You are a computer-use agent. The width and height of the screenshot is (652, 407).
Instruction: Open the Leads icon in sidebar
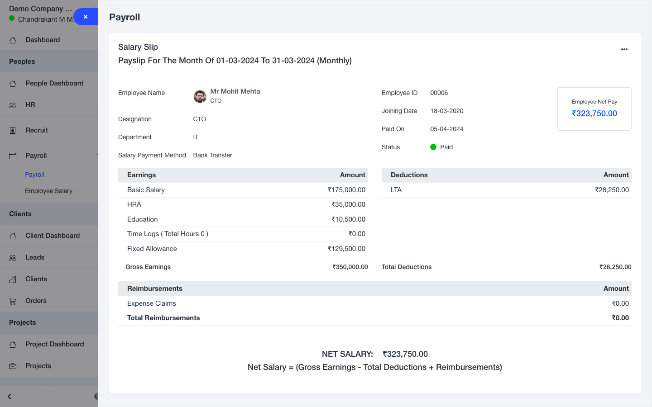click(13, 258)
